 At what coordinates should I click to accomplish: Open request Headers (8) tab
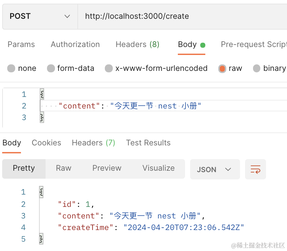pyautogui.click(x=137, y=44)
